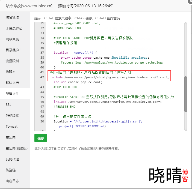
Task: Click the code editor vertical scrollbar thumb
Action: coord(186,94)
